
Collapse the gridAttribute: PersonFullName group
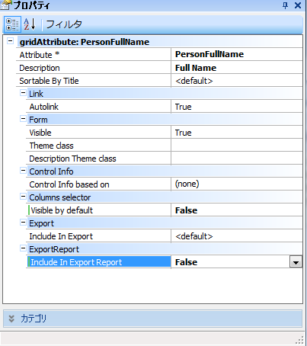pos(10,40)
